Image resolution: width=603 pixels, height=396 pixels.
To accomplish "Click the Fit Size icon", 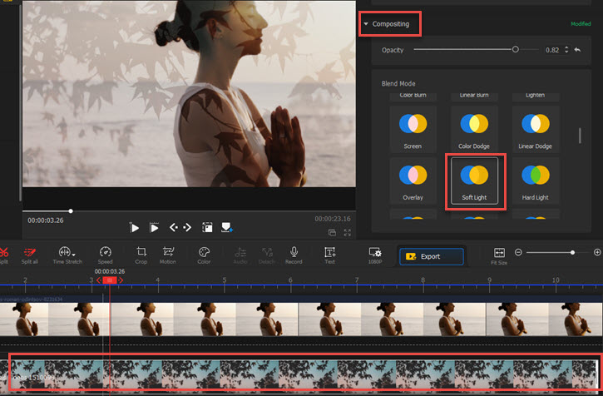I will pyautogui.click(x=499, y=252).
